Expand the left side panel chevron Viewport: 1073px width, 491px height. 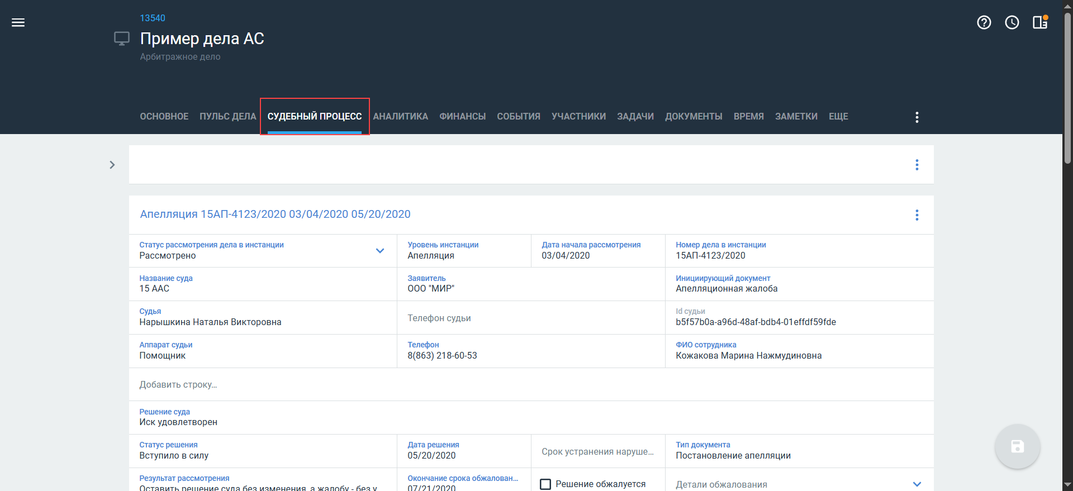click(x=112, y=165)
